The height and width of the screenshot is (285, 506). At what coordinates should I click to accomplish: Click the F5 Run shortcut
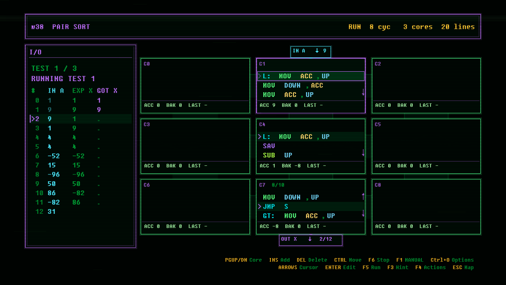372,268
